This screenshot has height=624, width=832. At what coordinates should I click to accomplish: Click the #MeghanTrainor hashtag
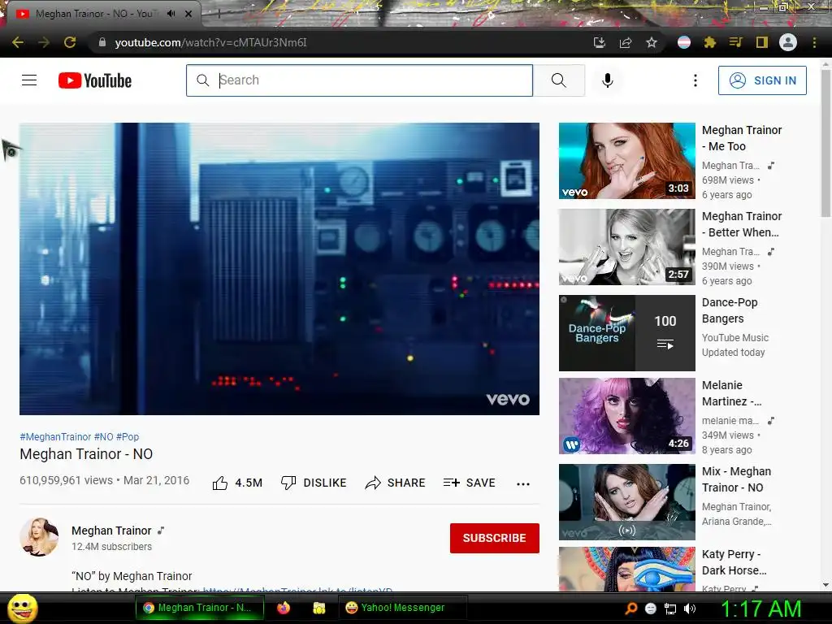(55, 436)
